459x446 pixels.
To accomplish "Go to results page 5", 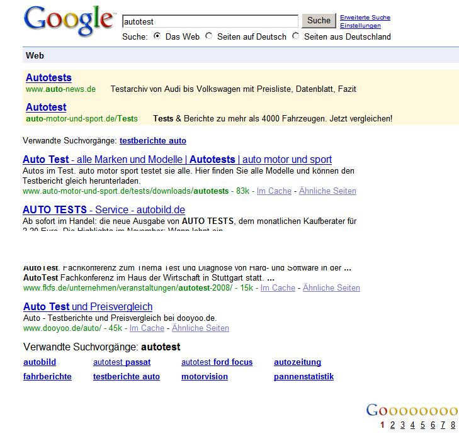I will pyautogui.click(x=422, y=425).
